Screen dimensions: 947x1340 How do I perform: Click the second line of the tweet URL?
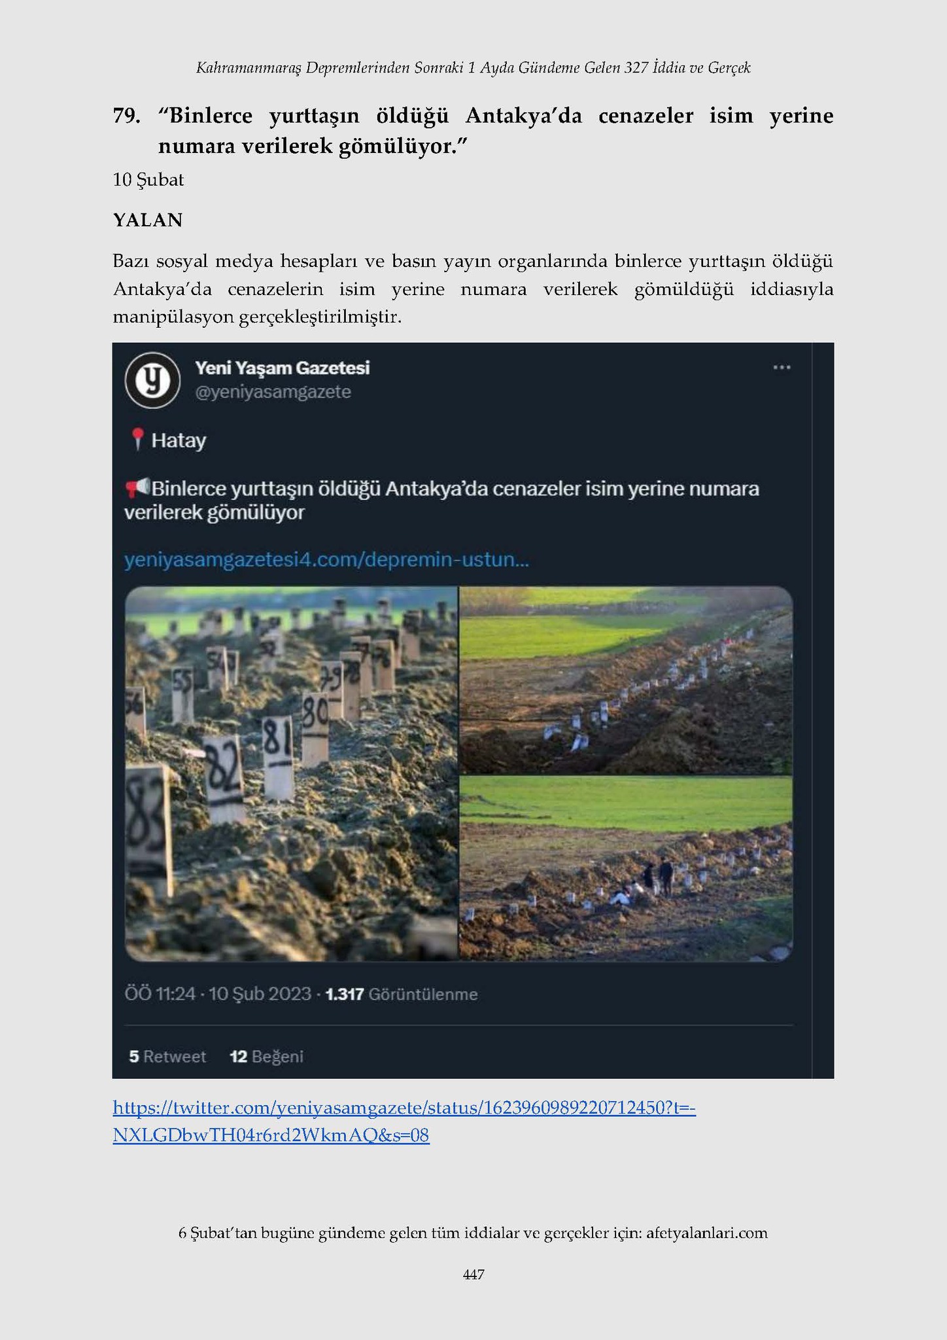(271, 1135)
